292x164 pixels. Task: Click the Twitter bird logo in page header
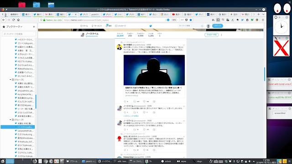tap(151, 26)
